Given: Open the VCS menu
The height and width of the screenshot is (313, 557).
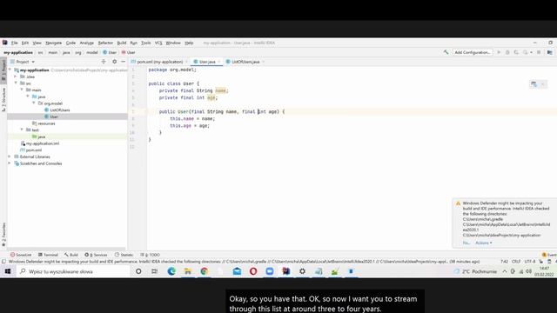Looking at the screenshot, I should tap(158, 43).
